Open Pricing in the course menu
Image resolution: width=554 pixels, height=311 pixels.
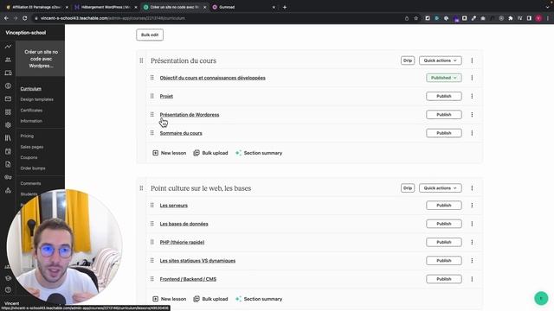27,136
